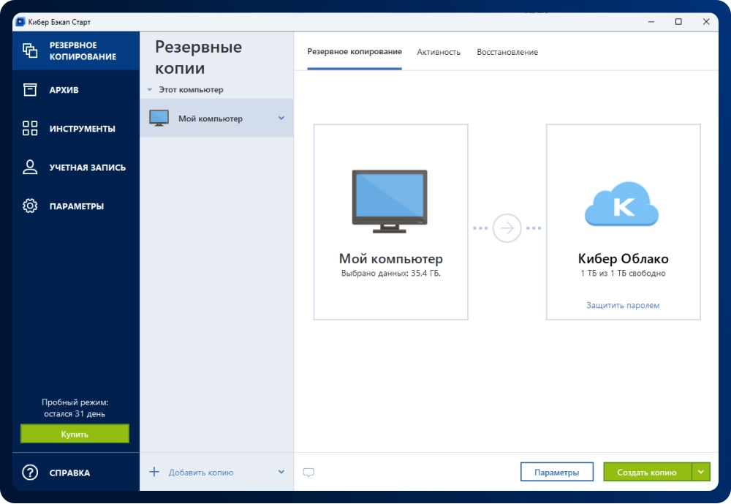Click the Справка question mark icon
The width and height of the screenshot is (731, 504).
[x=30, y=473]
